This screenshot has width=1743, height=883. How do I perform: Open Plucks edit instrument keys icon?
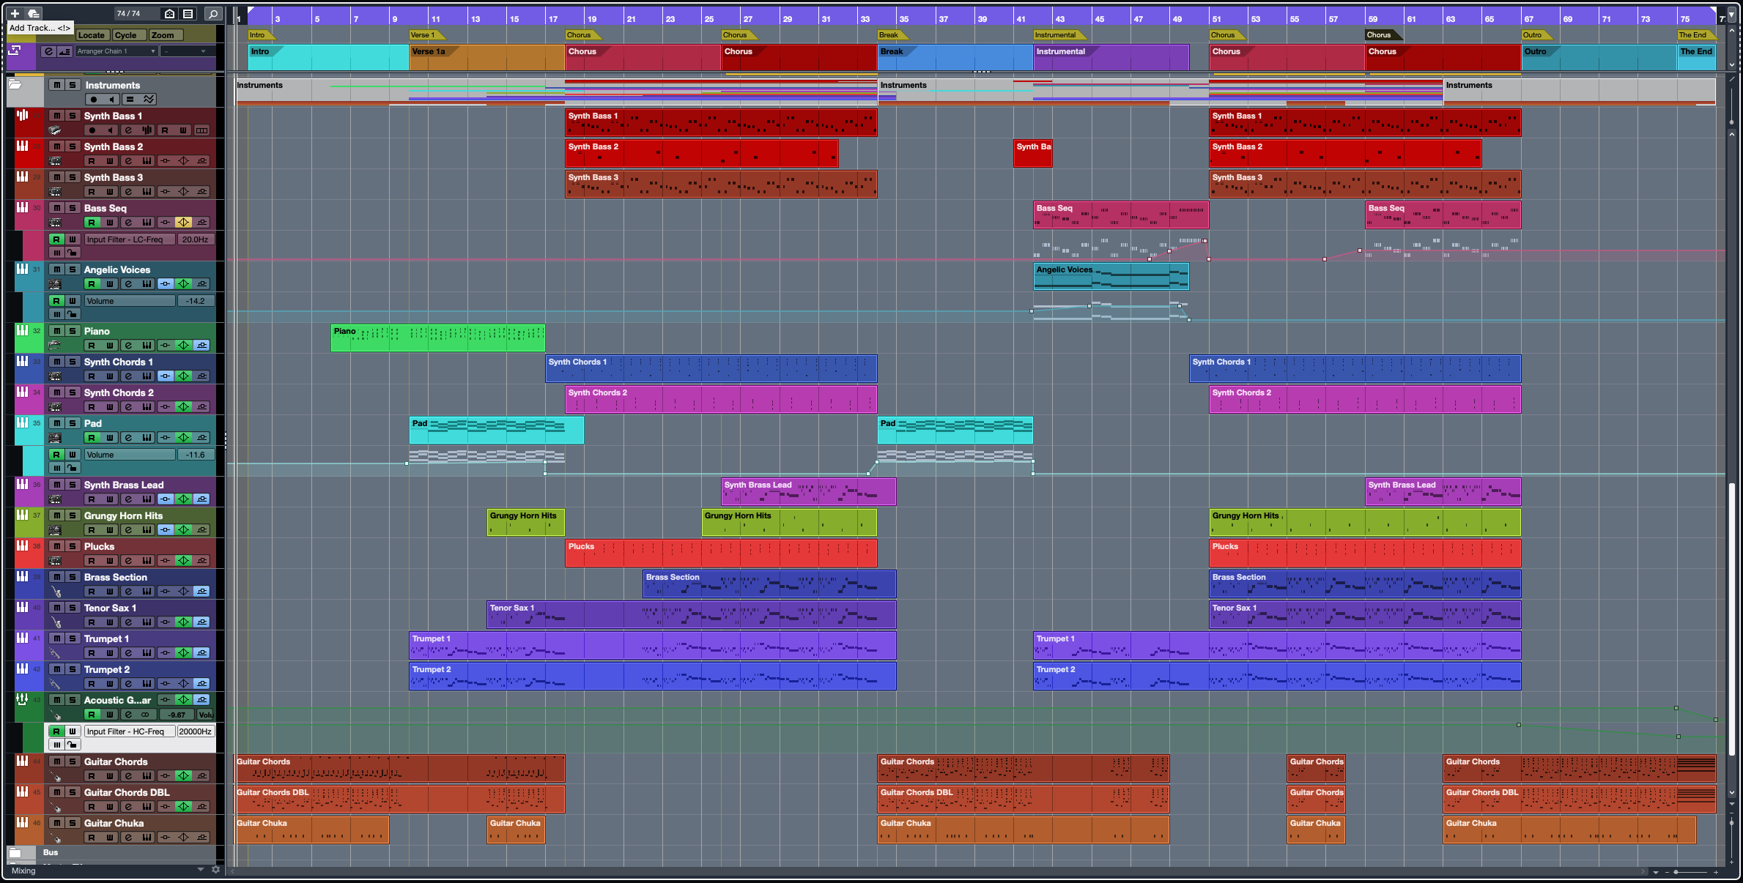click(147, 561)
